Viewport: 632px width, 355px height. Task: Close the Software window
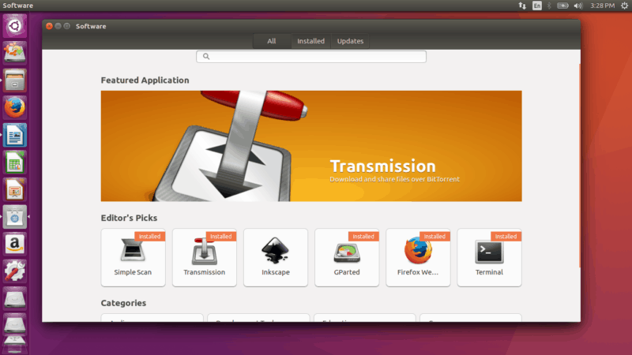[x=49, y=26]
